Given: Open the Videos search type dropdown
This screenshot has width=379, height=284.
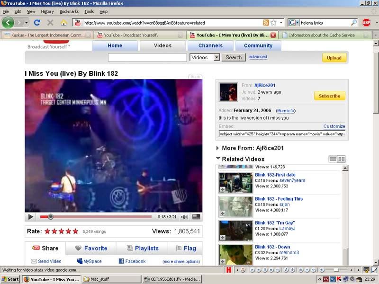Looking at the screenshot, I should [x=205, y=57].
